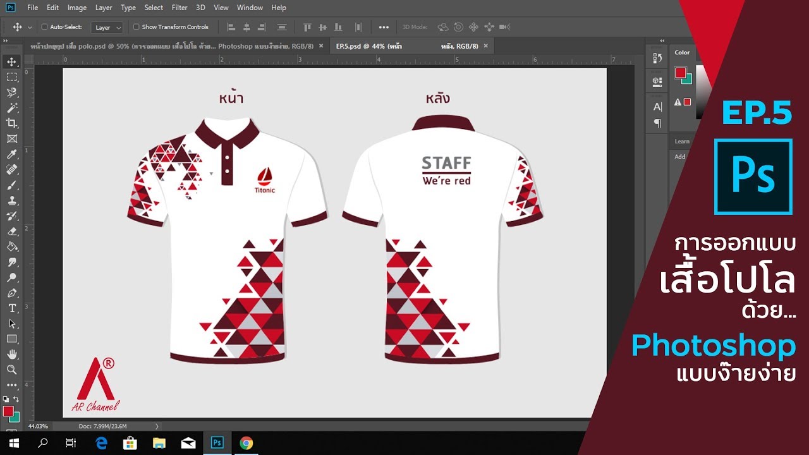This screenshot has width=809, height=455.
Task: Open the File menu
Action: click(x=33, y=8)
